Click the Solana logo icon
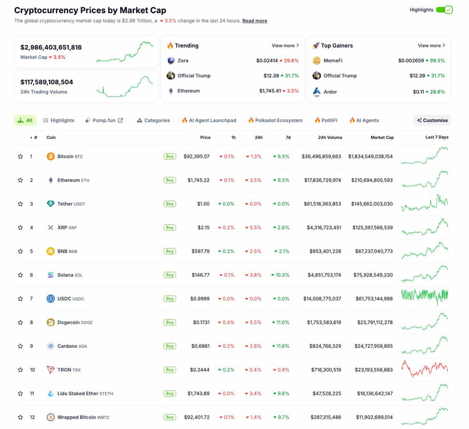469x429 pixels. (50, 275)
